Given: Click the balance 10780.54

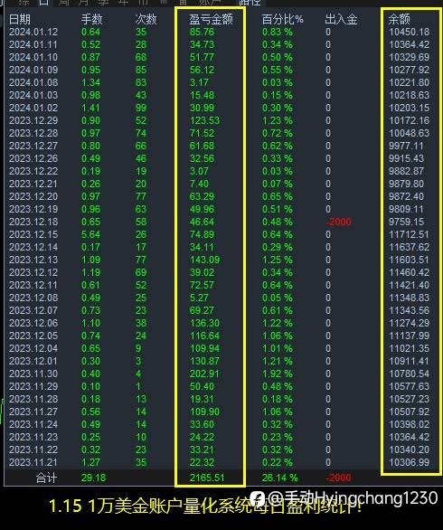Looking at the screenshot, I should point(409,374).
